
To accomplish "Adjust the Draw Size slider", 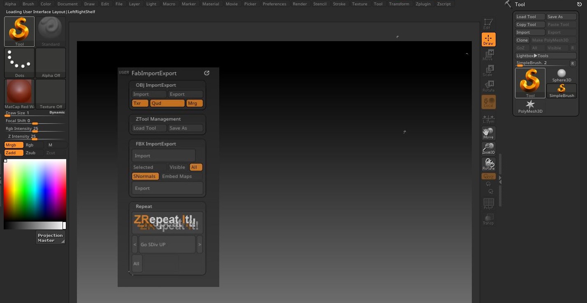I will (35, 113).
